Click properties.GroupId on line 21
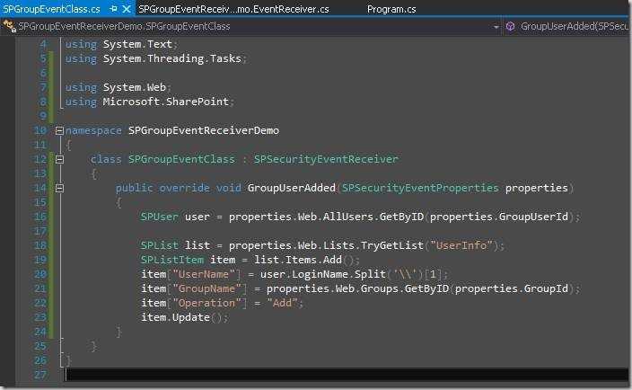This screenshot has height=390, width=632. pos(512,288)
